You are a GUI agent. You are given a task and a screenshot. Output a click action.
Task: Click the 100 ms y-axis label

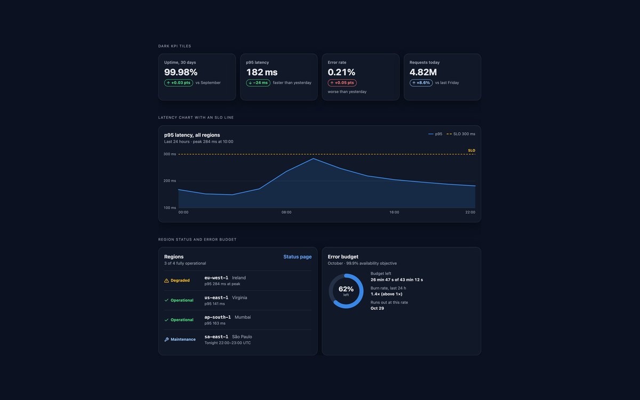tap(170, 207)
